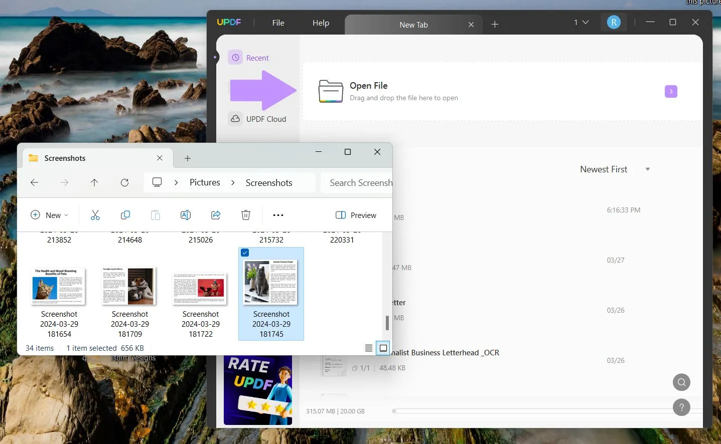Click the purple arrow button beside Open File

[671, 91]
